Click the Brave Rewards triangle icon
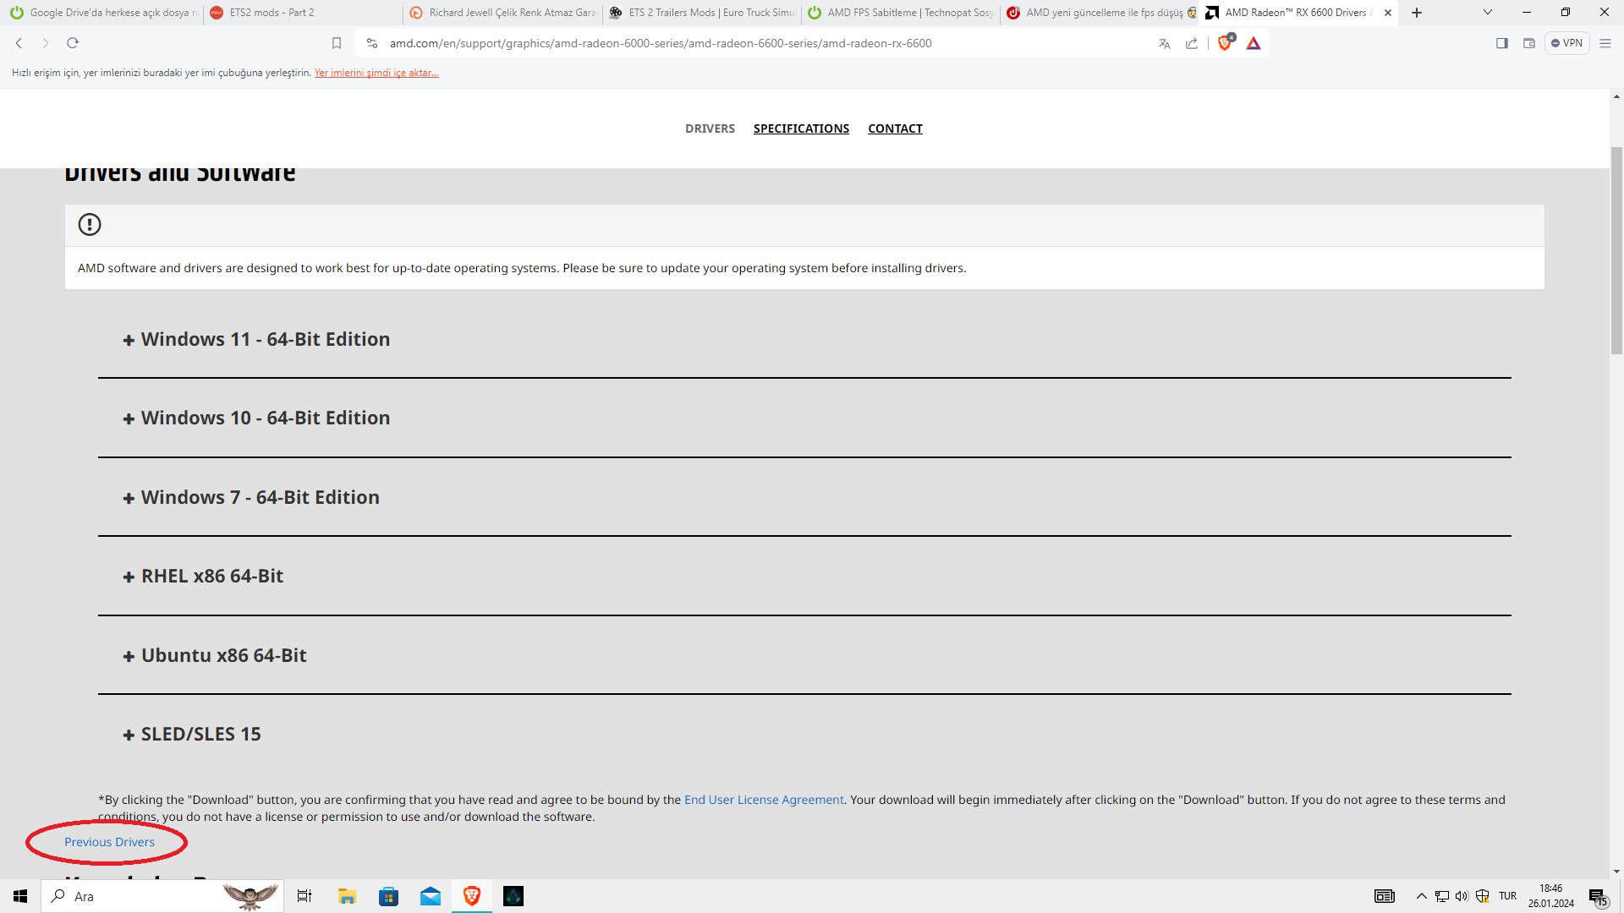Image resolution: width=1624 pixels, height=913 pixels. [x=1254, y=43]
